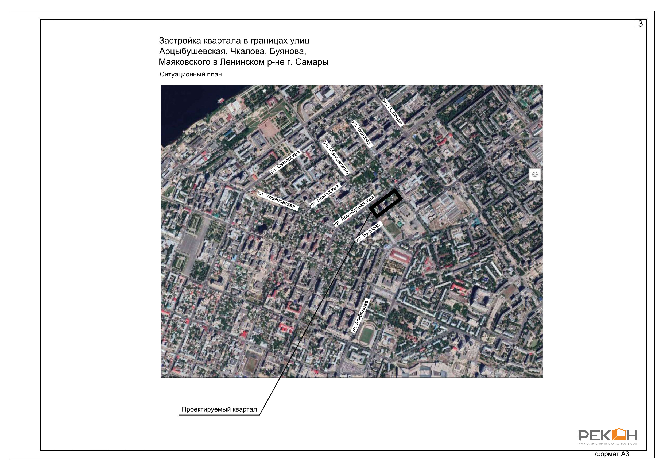Click the Ситуационный план subtitle
663x469 pixels.
point(191,75)
